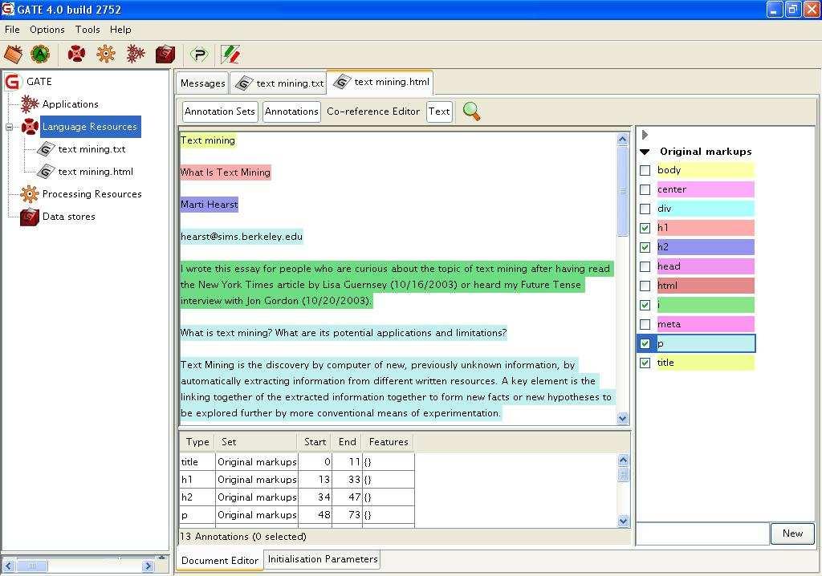Screen dimensions: 822x576
Task: Uncheck the h2 annotation checkbox
Action: [645, 247]
